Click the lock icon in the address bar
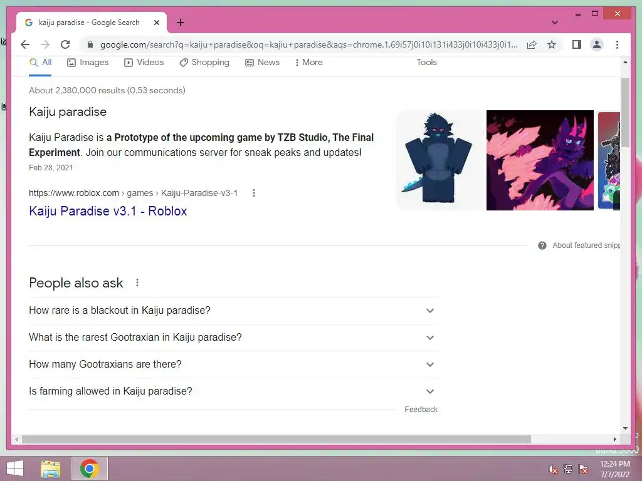The height and width of the screenshot is (481, 642). (x=90, y=44)
